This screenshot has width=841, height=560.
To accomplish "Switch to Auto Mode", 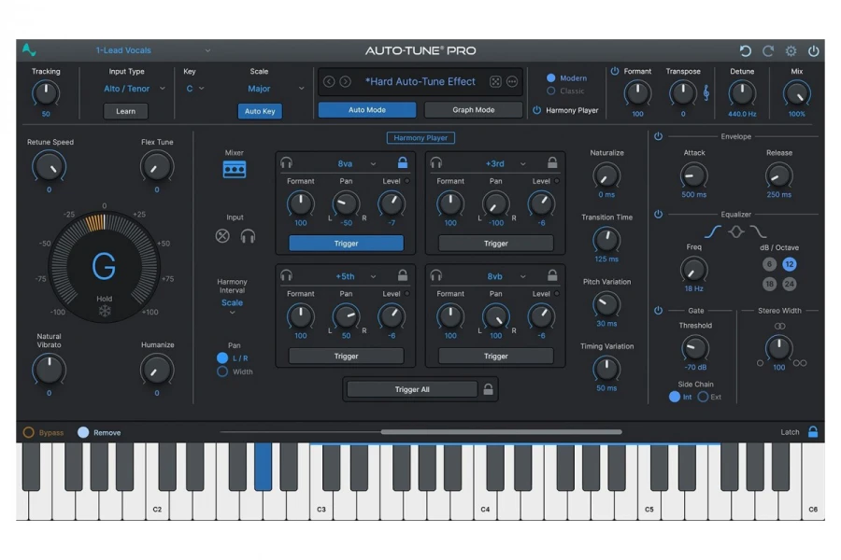I will (367, 110).
